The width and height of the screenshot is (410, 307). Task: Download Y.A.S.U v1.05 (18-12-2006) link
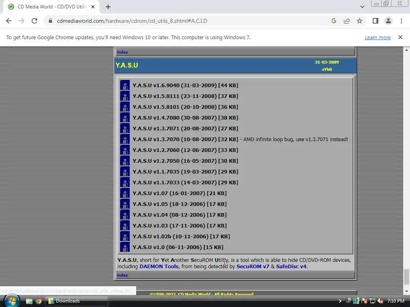click(180, 204)
